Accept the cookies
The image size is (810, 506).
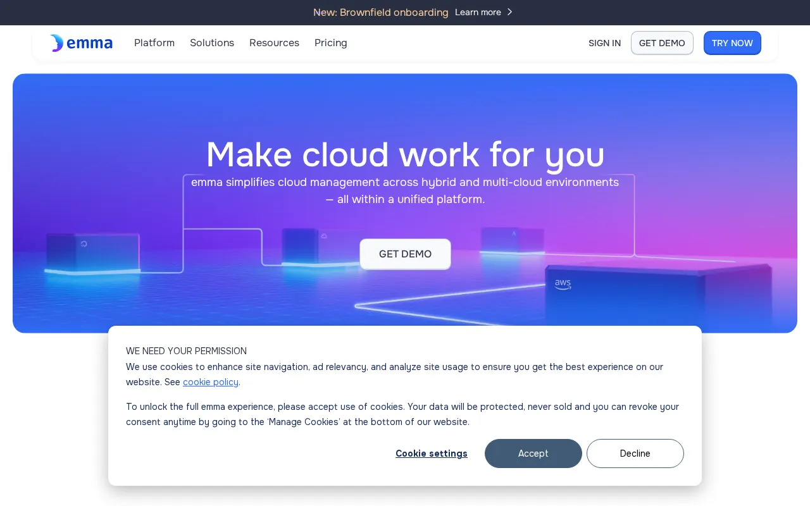tap(533, 454)
